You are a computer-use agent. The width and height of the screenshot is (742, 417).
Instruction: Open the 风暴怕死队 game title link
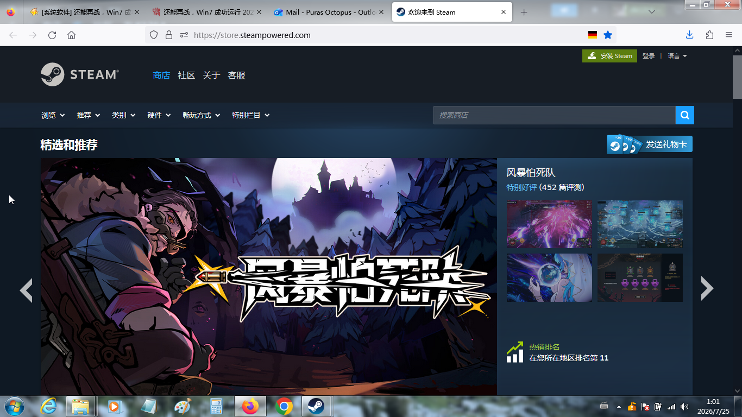point(531,173)
